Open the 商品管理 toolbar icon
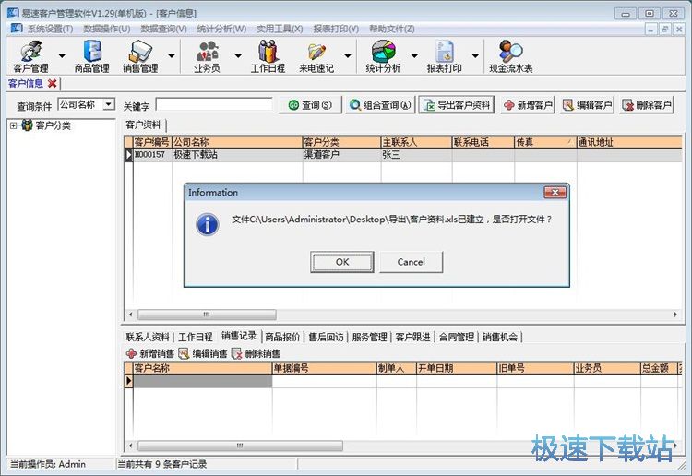 coord(91,56)
